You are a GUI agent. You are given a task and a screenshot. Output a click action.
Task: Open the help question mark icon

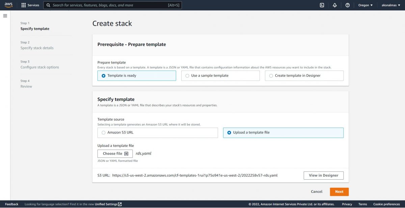tap(348, 5)
